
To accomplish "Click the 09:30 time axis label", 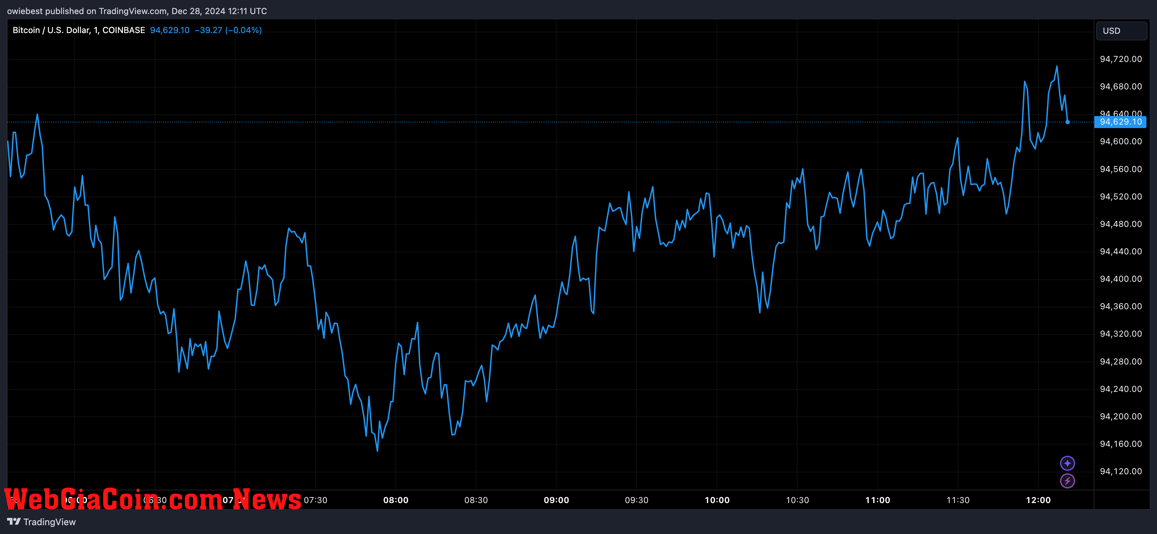I will pos(637,500).
